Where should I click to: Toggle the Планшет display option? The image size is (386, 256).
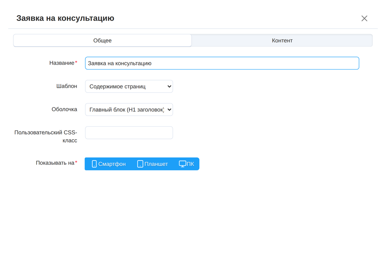point(152,164)
